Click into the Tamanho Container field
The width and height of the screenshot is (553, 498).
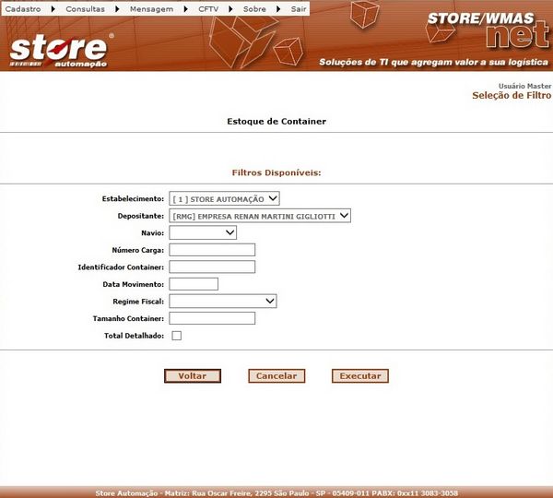[x=212, y=318]
